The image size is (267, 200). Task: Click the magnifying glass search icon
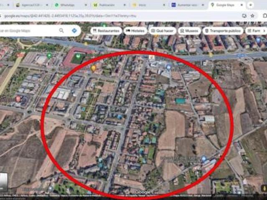pyautogui.click(x=61, y=30)
